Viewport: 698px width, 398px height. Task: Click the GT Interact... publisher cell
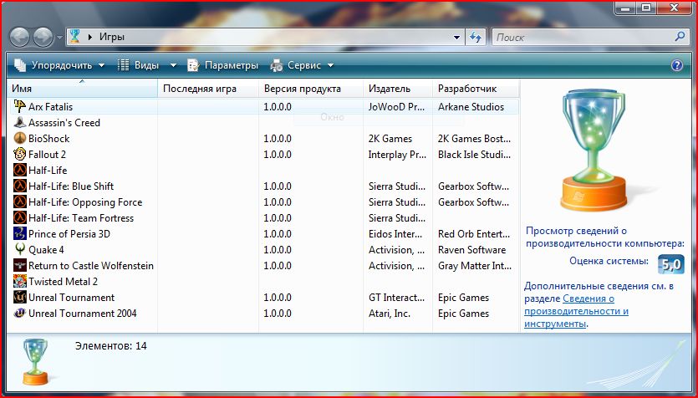(x=396, y=298)
